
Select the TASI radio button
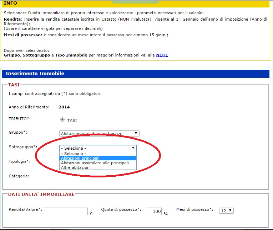(x=62, y=120)
